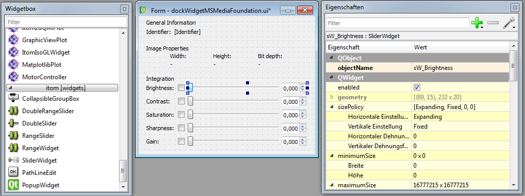525x196 pixels.
Task: Select Horizontale Einstellung value Expanding
Action: (x=428, y=117)
